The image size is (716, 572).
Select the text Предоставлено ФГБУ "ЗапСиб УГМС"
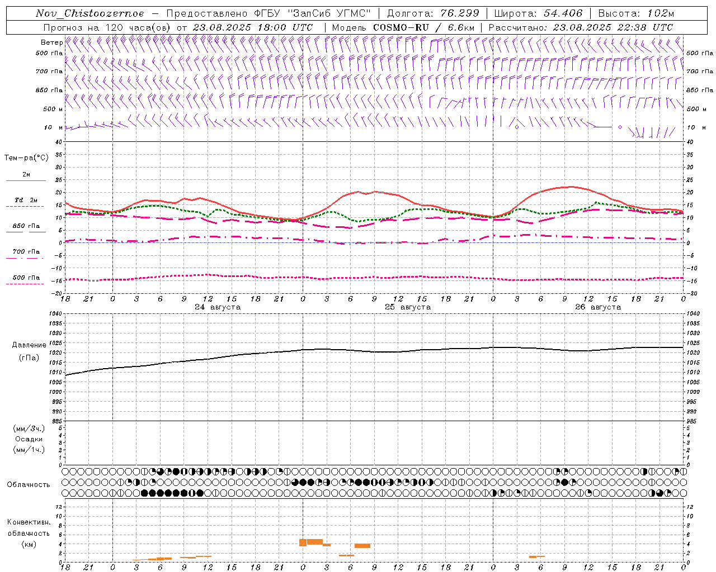[x=269, y=13]
